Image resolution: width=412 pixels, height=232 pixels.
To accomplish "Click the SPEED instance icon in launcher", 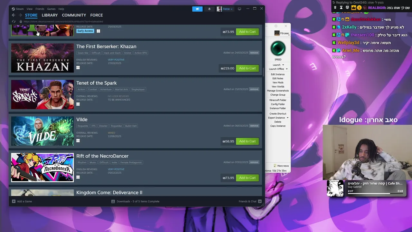I will click(x=278, y=49).
